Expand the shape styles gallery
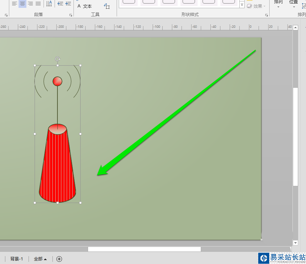This screenshot has width=306, height=264. tap(242, 5)
